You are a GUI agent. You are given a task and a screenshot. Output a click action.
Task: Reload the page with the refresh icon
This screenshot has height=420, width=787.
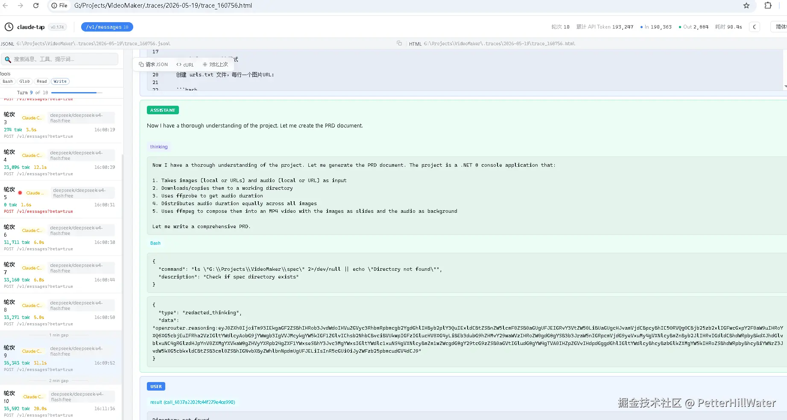tap(36, 6)
